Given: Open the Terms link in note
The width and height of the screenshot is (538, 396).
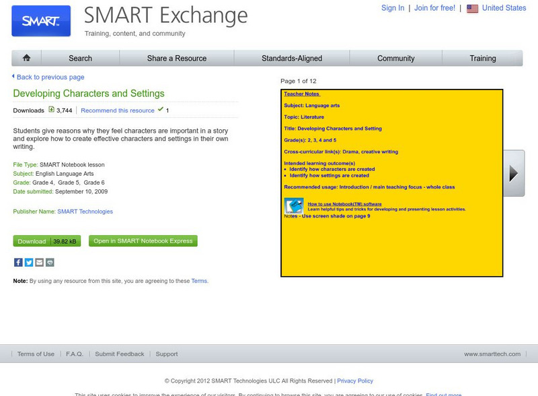Looking at the screenshot, I should [x=199, y=281].
